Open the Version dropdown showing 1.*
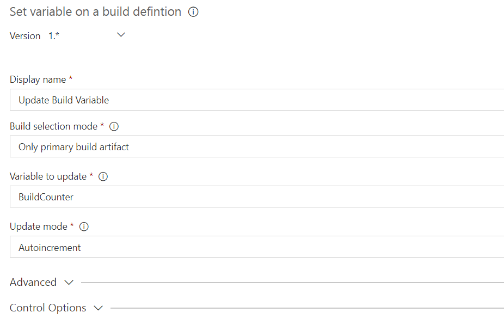This screenshot has height=331, width=504. pos(120,34)
